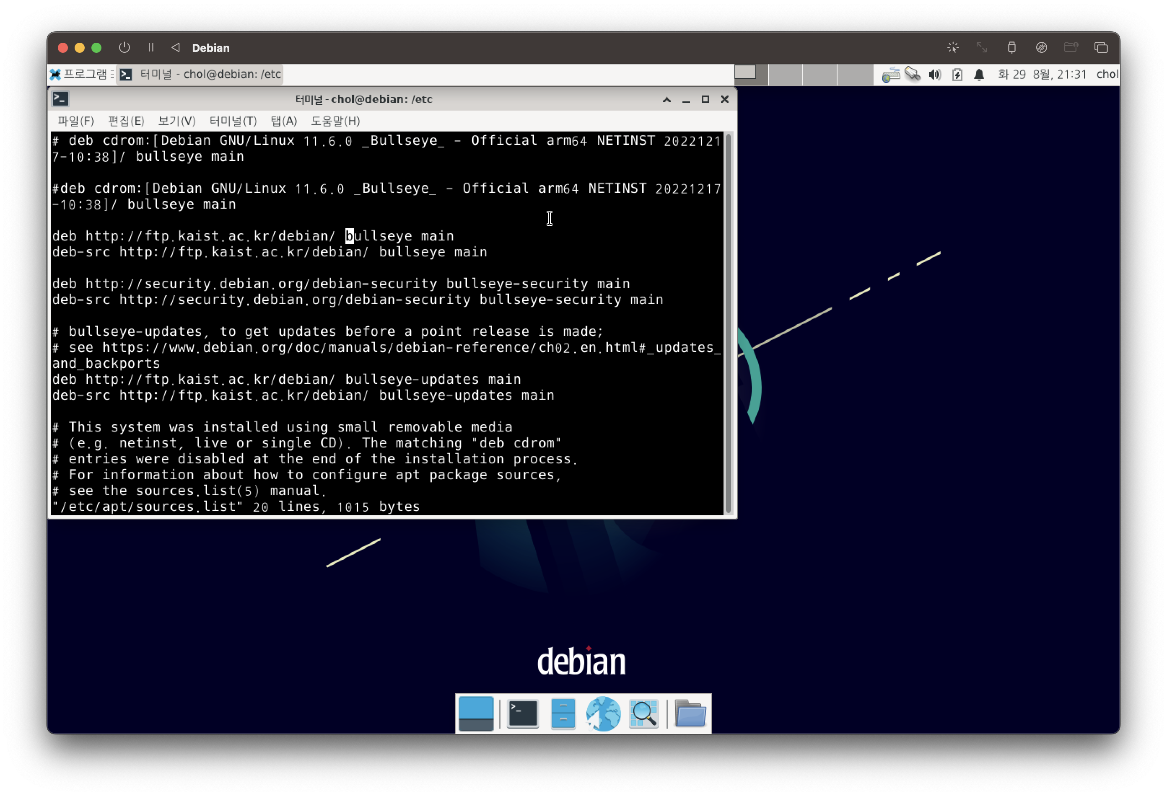Open the notifications bell icon
The height and width of the screenshot is (796, 1167).
(979, 75)
